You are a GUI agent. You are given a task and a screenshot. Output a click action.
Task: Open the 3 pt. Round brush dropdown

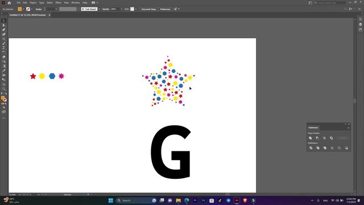pyautogui.click(x=99, y=9)
